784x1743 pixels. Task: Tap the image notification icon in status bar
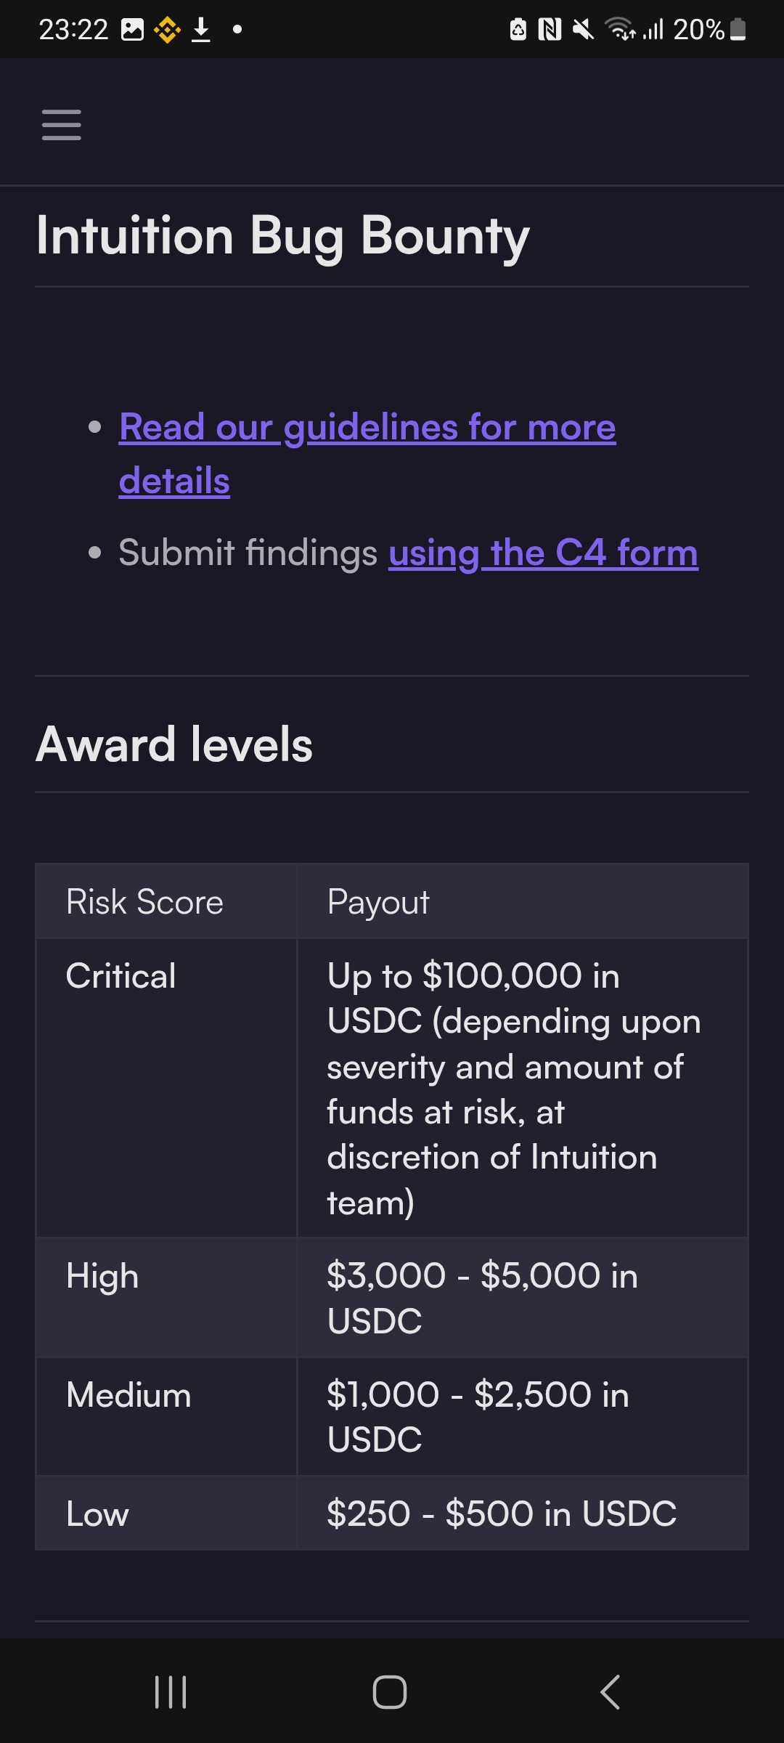(132, 30)
